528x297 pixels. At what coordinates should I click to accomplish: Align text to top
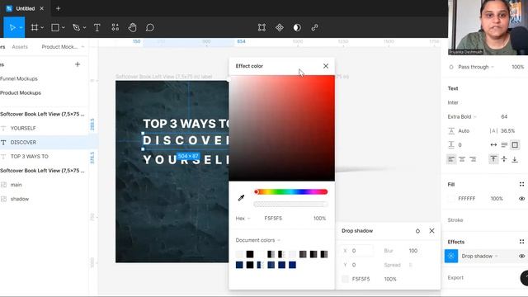click(x=493, y=159)
